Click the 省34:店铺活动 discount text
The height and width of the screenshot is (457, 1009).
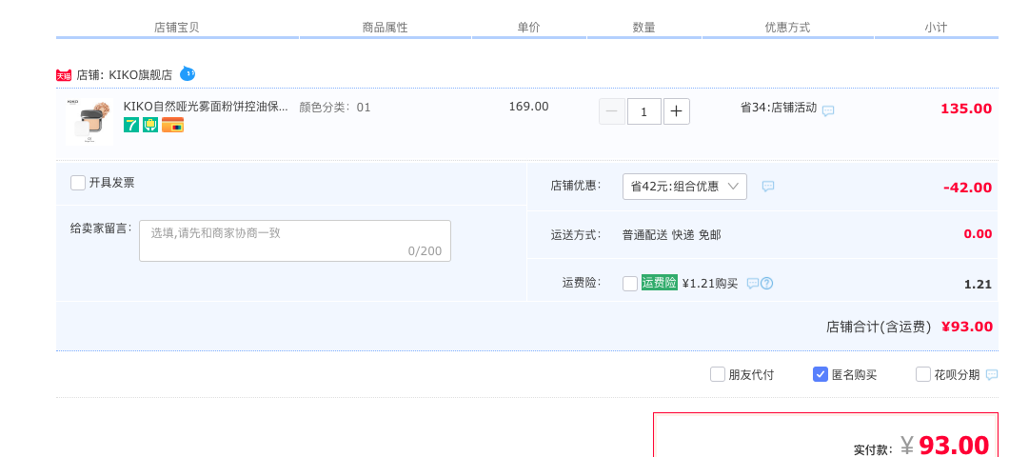[x=779, y=108]
